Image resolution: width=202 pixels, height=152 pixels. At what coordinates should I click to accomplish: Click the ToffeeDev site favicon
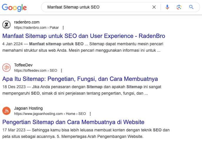tap(6, 68)
